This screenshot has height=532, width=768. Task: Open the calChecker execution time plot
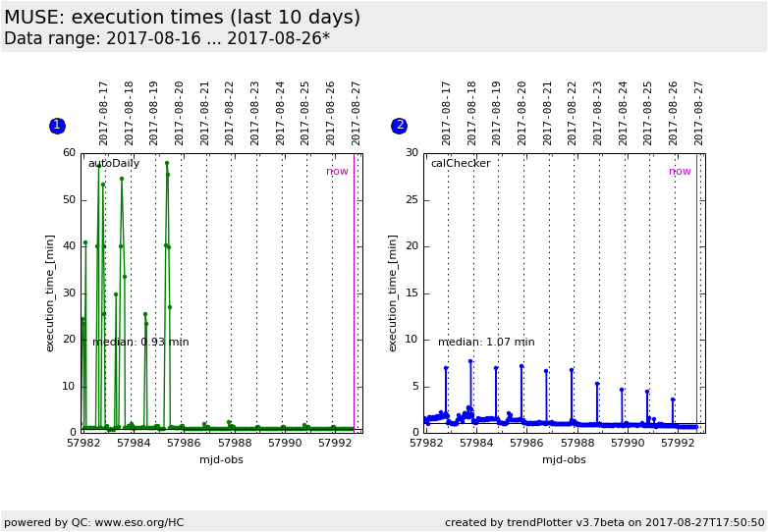tap(564, 293)
